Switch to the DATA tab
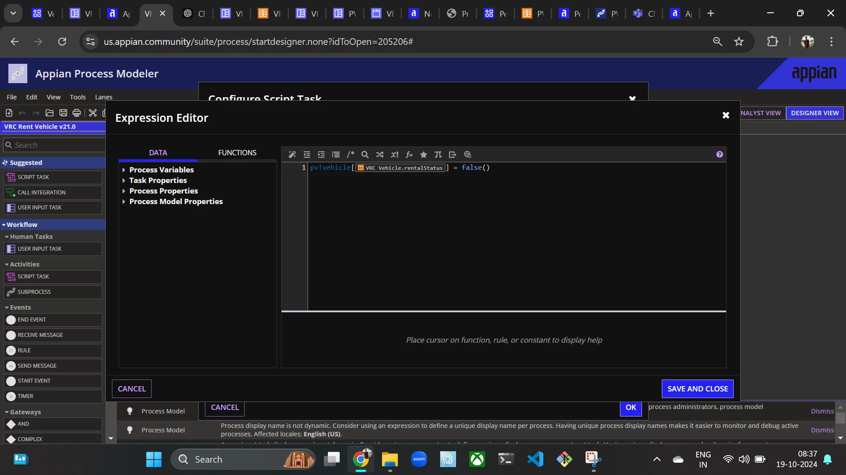This screenshot has width=846, height=475. coord(158,153)
